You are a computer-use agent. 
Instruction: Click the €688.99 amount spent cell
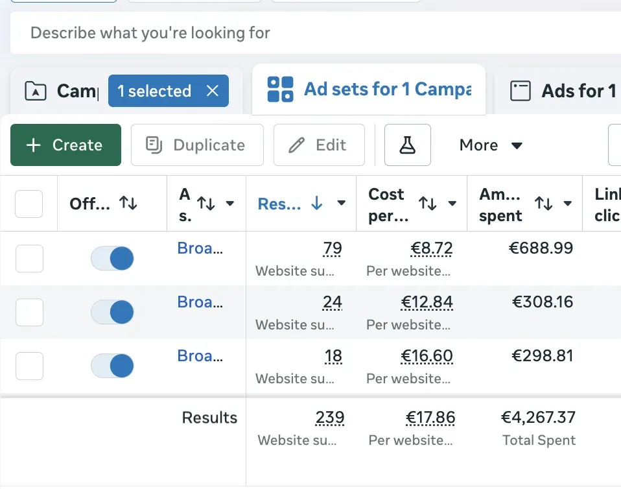pos(541,248)
